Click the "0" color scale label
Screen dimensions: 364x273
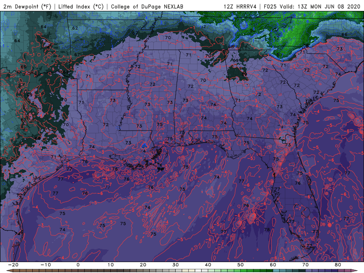(x=78, y=265)
